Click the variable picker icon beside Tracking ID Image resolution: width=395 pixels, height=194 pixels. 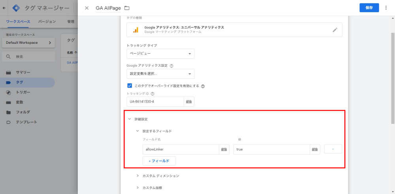point(189,102)
